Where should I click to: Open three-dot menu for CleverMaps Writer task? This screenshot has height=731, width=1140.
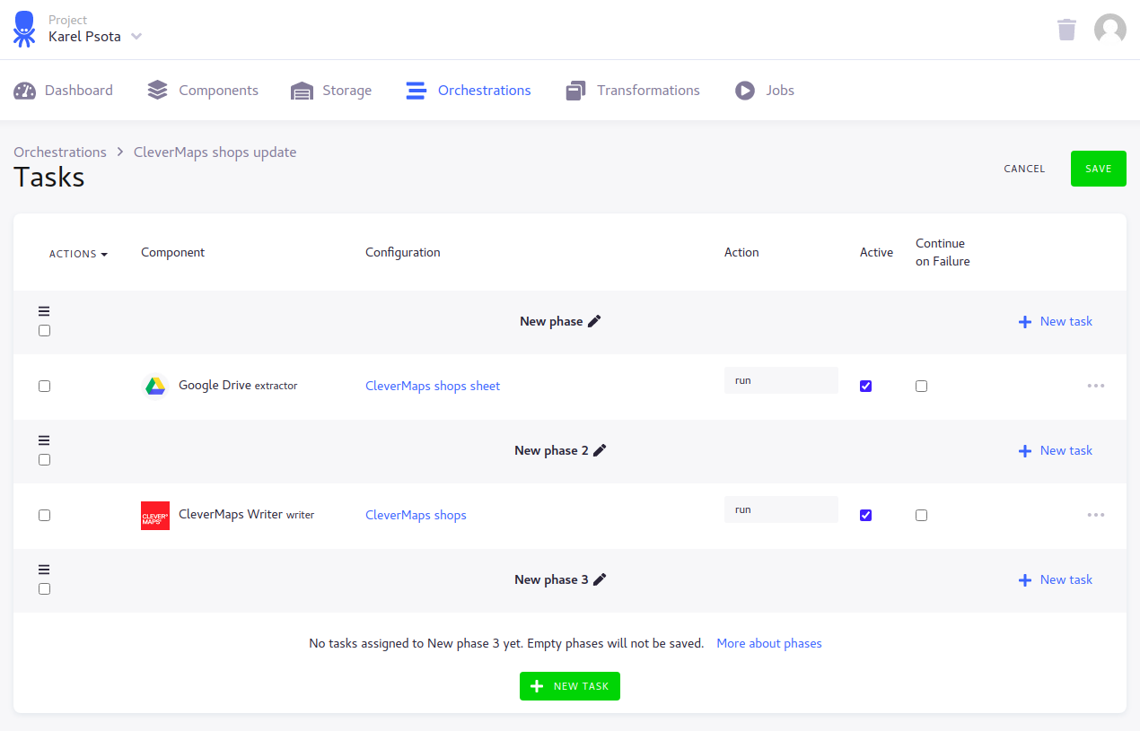[x=1095, y=515]
